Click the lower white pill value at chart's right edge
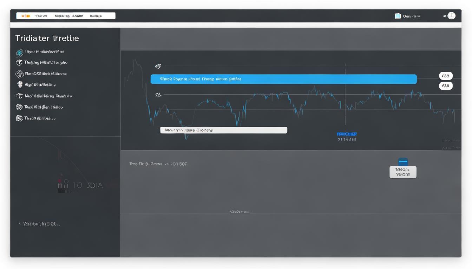Image resolution: width=472 pixels, height=269 pixels. point(446,86)
